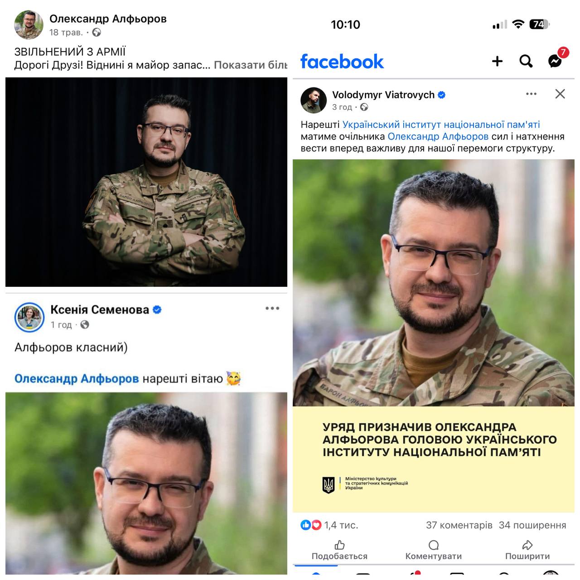
Task: Open Олександр Алфьоров profile avatar at top
Action: 29,25
